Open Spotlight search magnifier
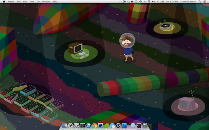The height and width of the screenshot is (130, 209). (200, 1)
